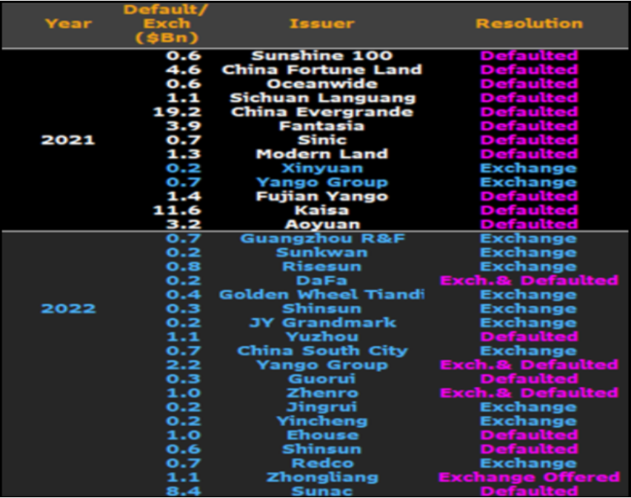Click 'Yango Group' in the 2021 section
631x498 pixels.
point(322,182)
